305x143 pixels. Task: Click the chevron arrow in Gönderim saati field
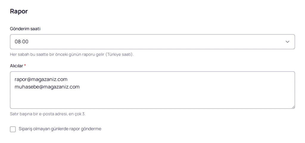tap(287, 42)
